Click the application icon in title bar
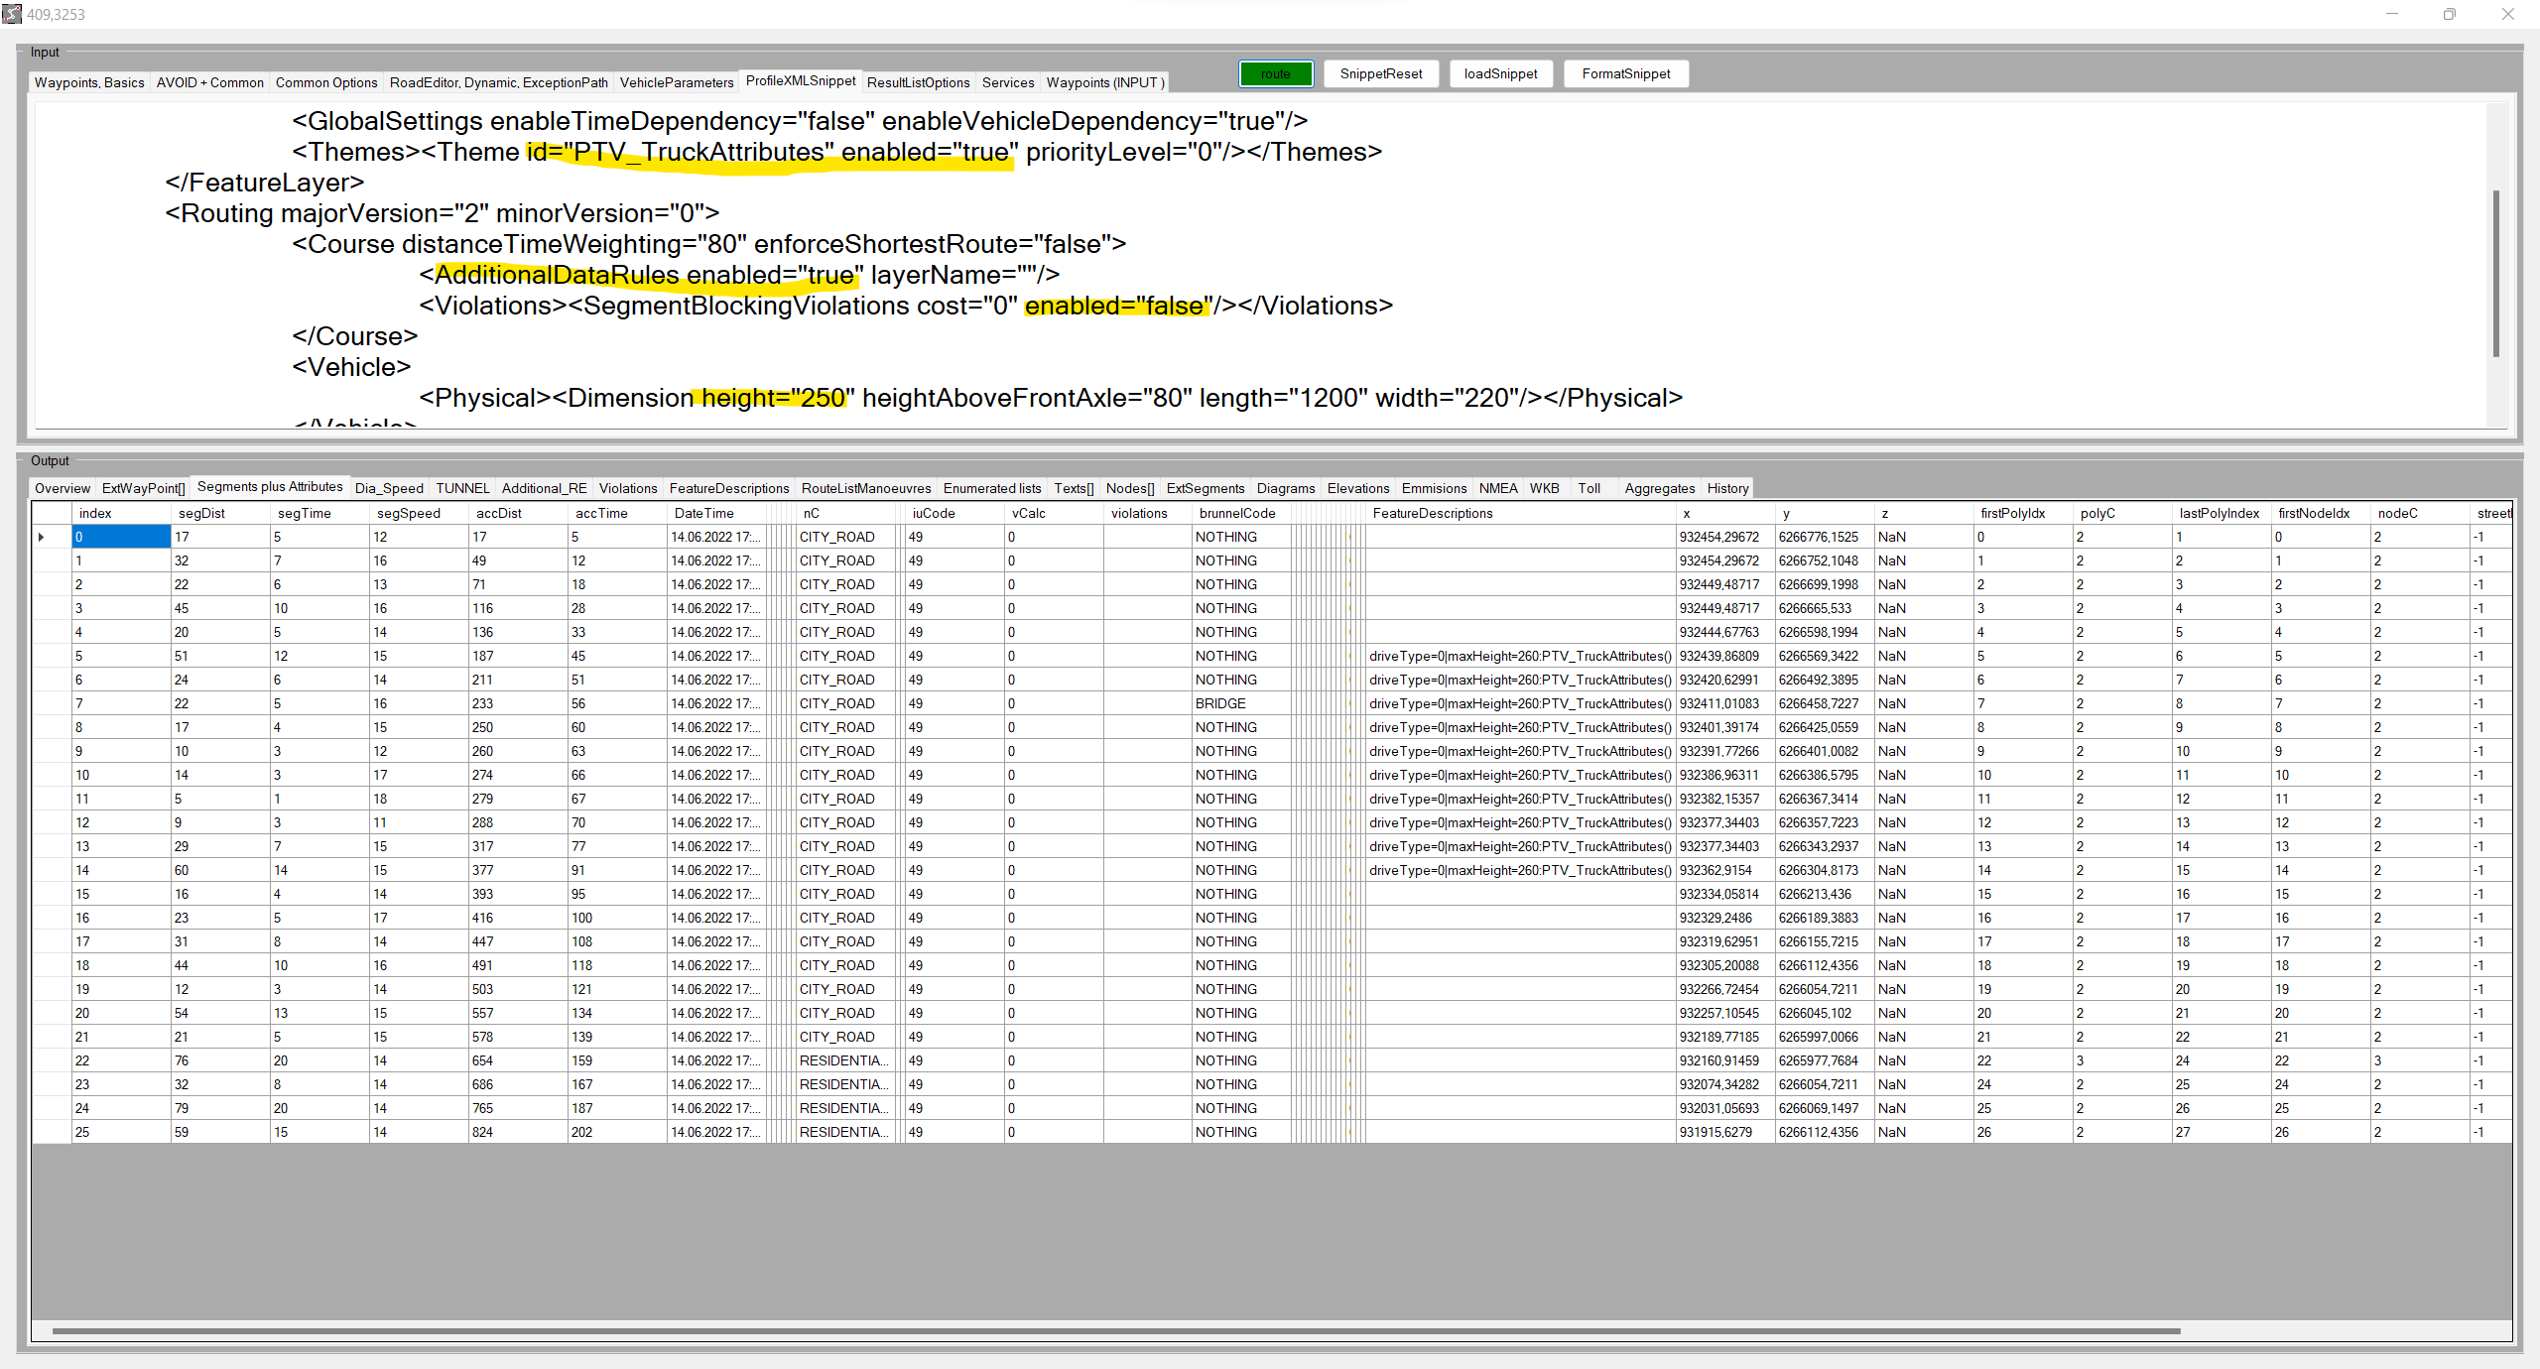 coord(12,14)
